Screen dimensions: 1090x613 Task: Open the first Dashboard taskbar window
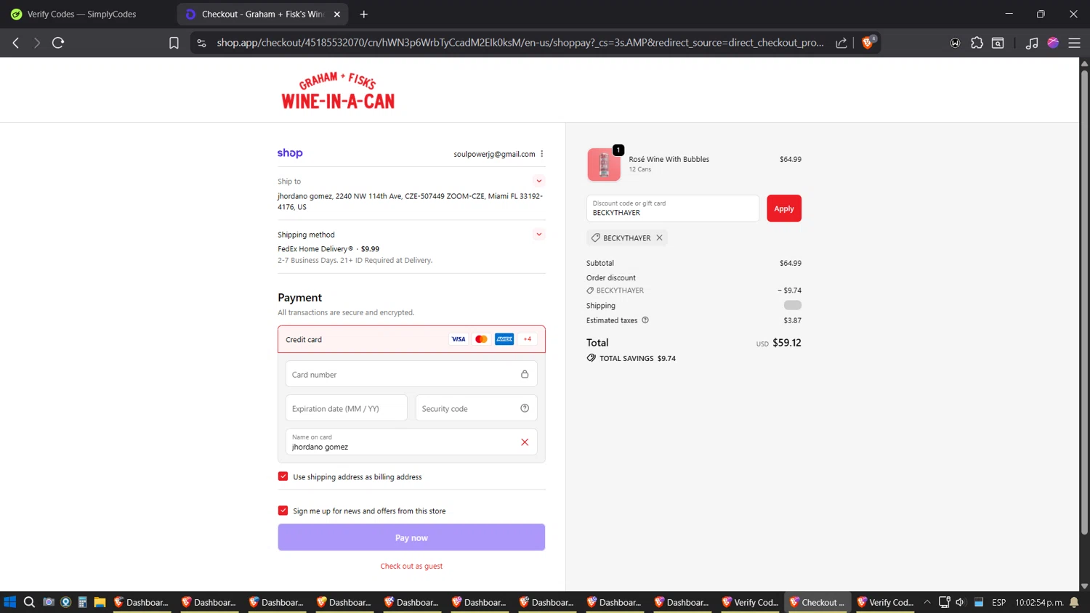tap(142, 602)
